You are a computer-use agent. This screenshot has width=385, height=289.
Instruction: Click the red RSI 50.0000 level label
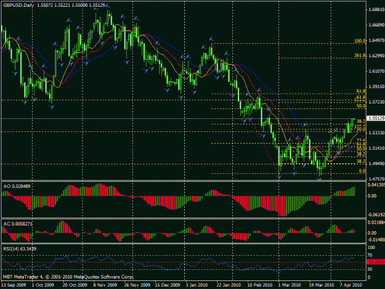click(x=376, y=262)
